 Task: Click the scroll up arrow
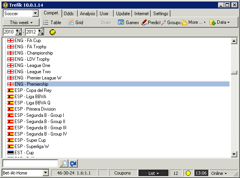click(x=234, y=41)
